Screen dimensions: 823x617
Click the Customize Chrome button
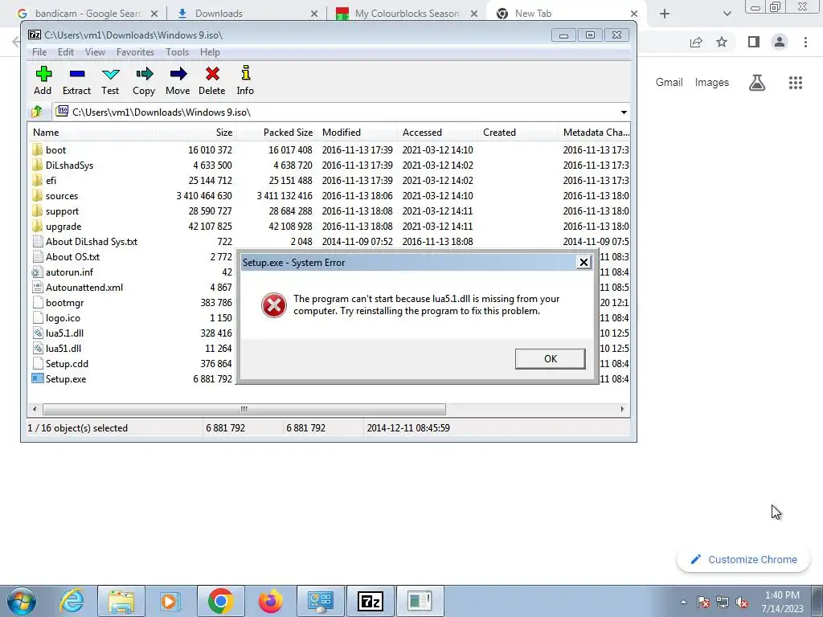point(743,560)
